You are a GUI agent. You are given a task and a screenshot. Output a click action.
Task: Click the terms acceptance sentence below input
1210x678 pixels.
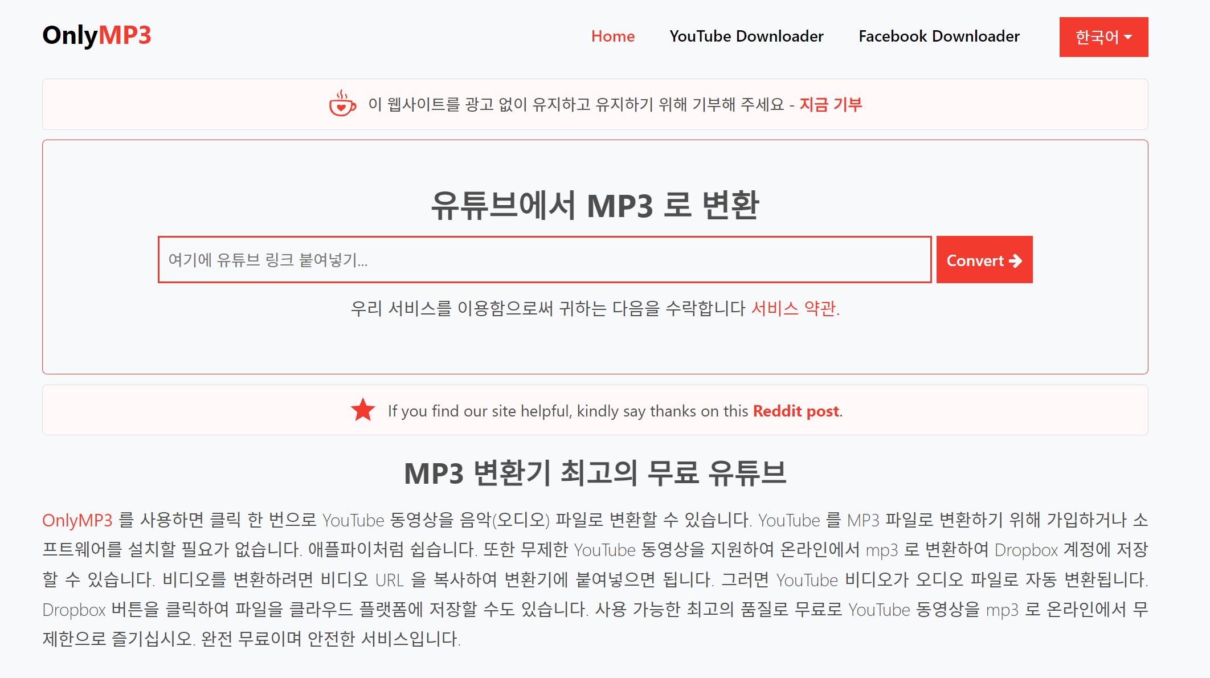[x=547, y=308]
